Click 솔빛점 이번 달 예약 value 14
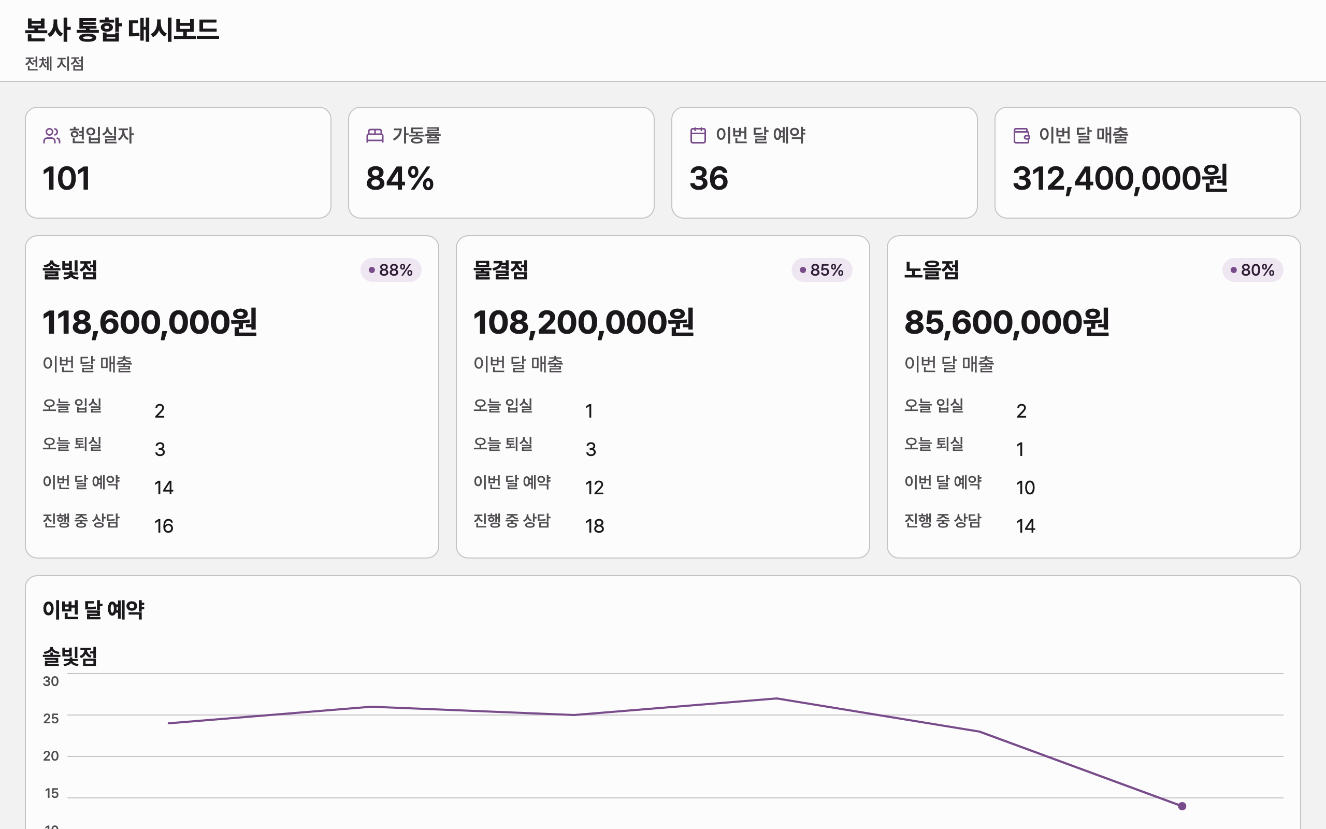 (164, 488)
